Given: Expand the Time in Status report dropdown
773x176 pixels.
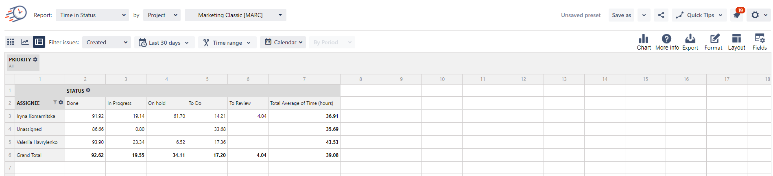Looking at the screenshot, I should [92, 15].
